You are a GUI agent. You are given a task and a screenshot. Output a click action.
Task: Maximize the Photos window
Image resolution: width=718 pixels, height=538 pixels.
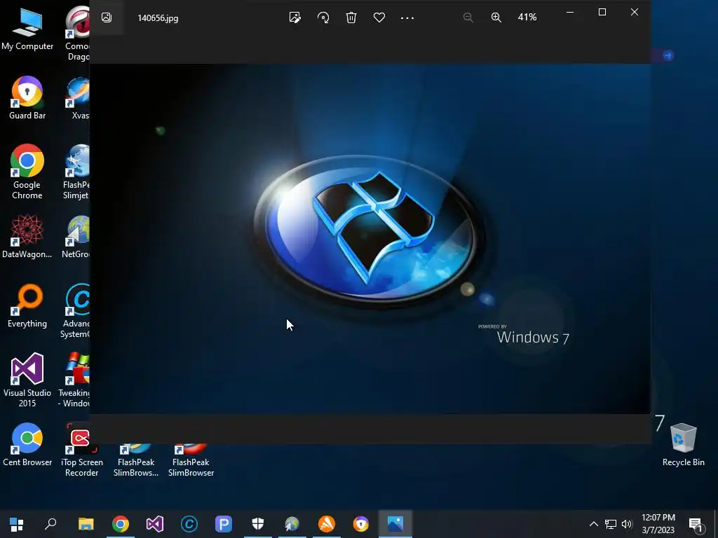pos(602,12)
